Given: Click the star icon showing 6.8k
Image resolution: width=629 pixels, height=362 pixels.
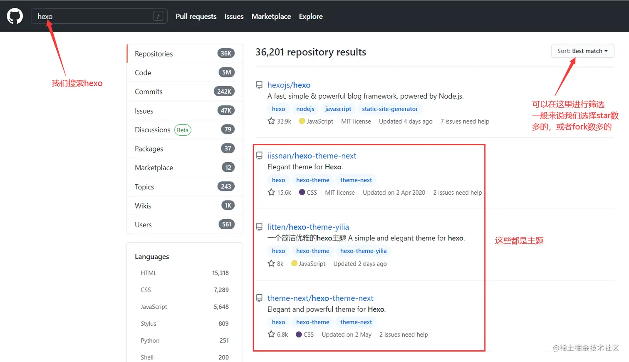Looking at the screenshot, I should click(271, 334).
